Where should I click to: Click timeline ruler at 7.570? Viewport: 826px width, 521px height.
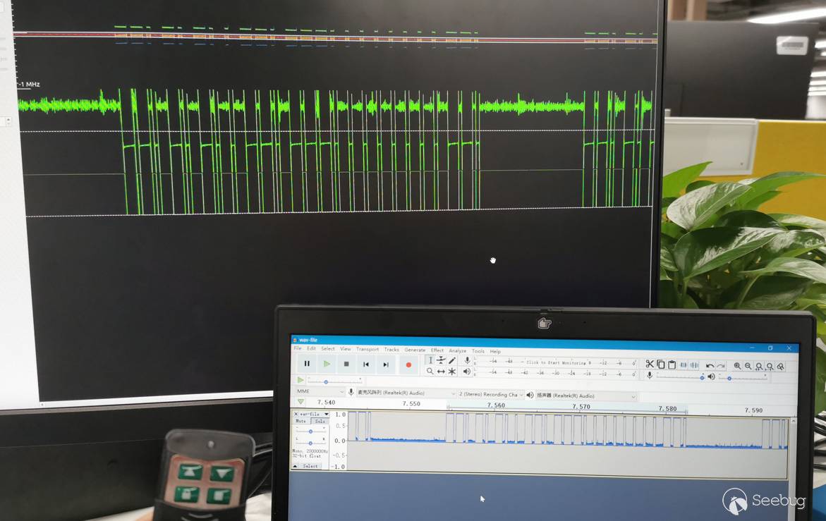click(x=581, y=406)
